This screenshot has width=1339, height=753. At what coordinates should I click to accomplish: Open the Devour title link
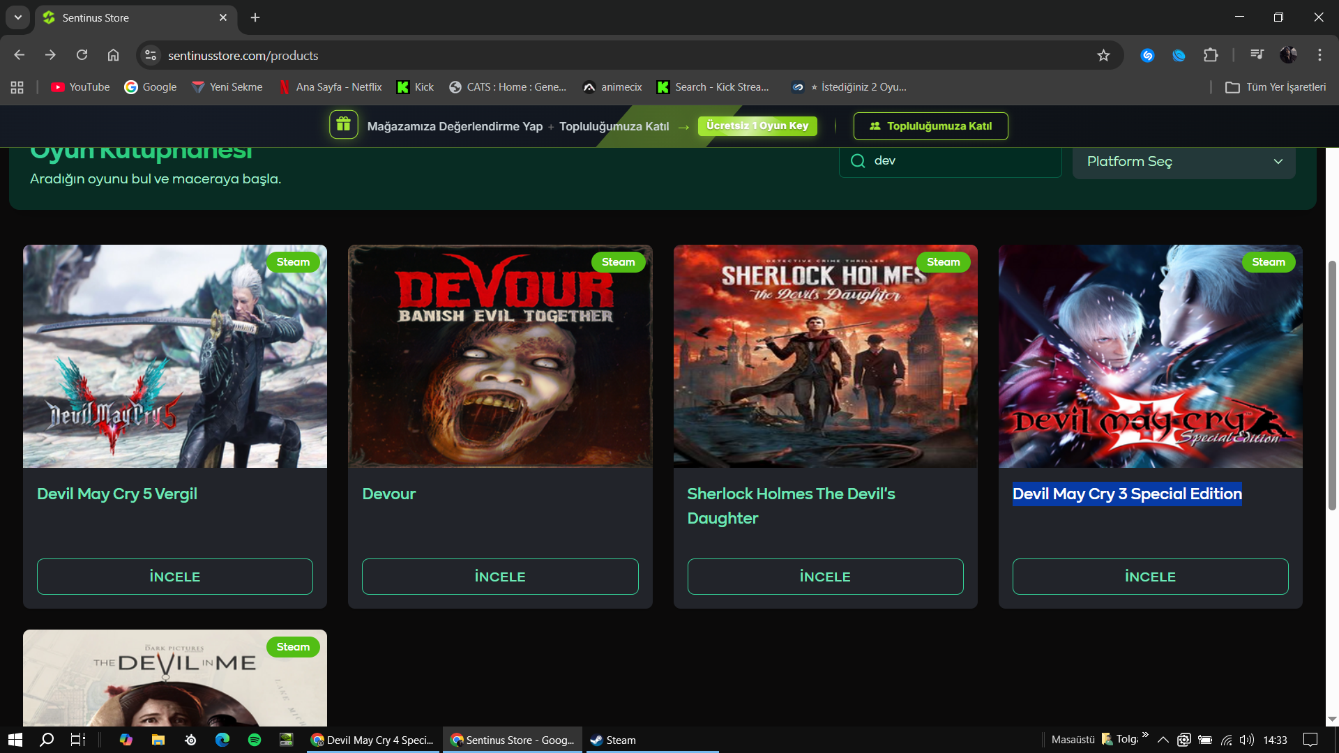[x=389, y=494]
